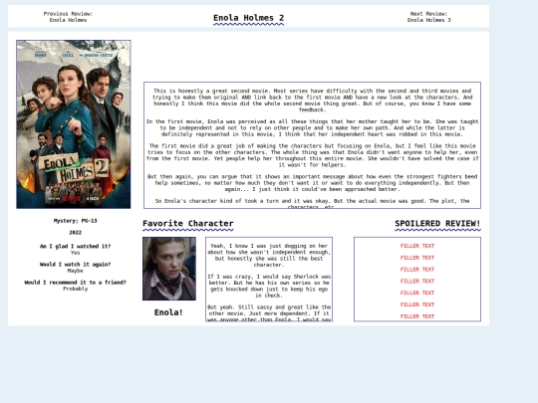Open the Enola Holmes 2 movie poster

(x=74, y=124)
